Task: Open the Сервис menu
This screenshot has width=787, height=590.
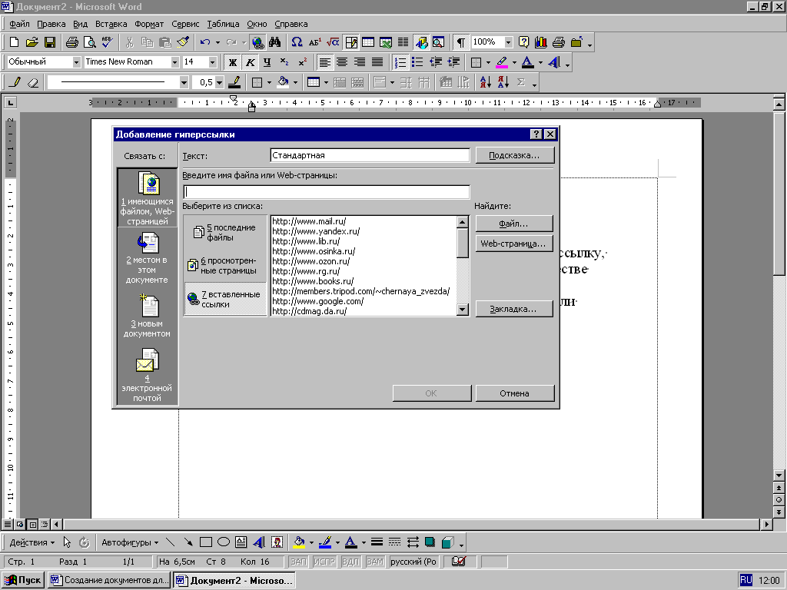Action: (185, 24)
